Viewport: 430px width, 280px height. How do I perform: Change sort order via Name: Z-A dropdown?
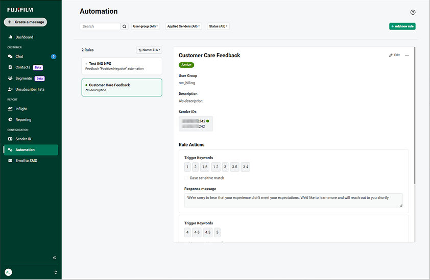tap(150, 50)
